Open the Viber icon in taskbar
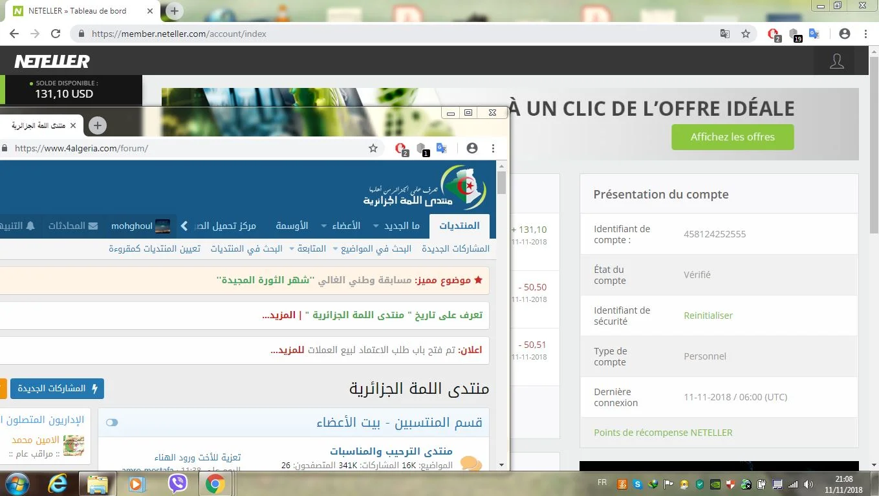Screen dimensions: 879x496 coord(177,483)
